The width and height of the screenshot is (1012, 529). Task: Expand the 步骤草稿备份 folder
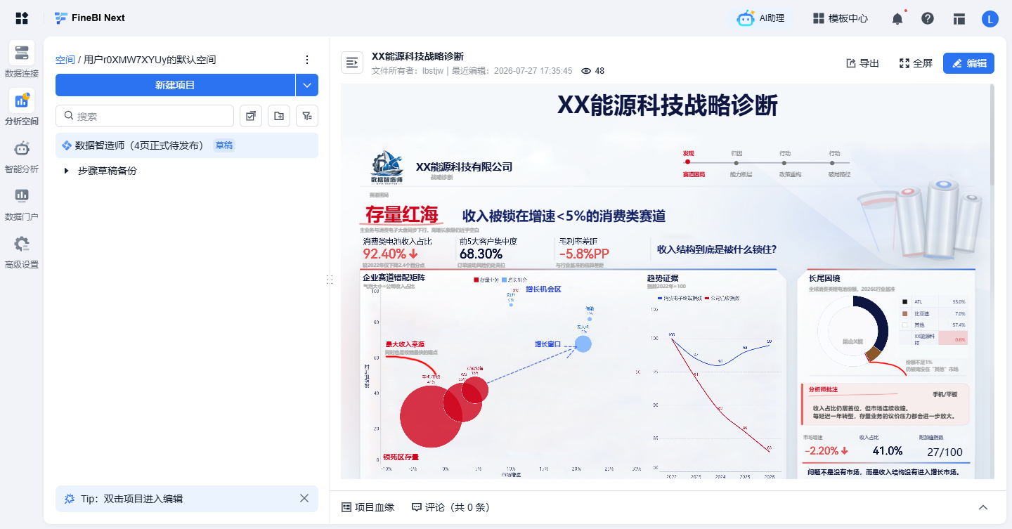(x=66, y=171)
